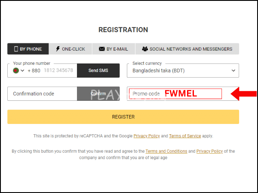Viewport: 258px width, 193px height.
Task: Click the phone icon in By Phone tab
Action: pos(16,49)
